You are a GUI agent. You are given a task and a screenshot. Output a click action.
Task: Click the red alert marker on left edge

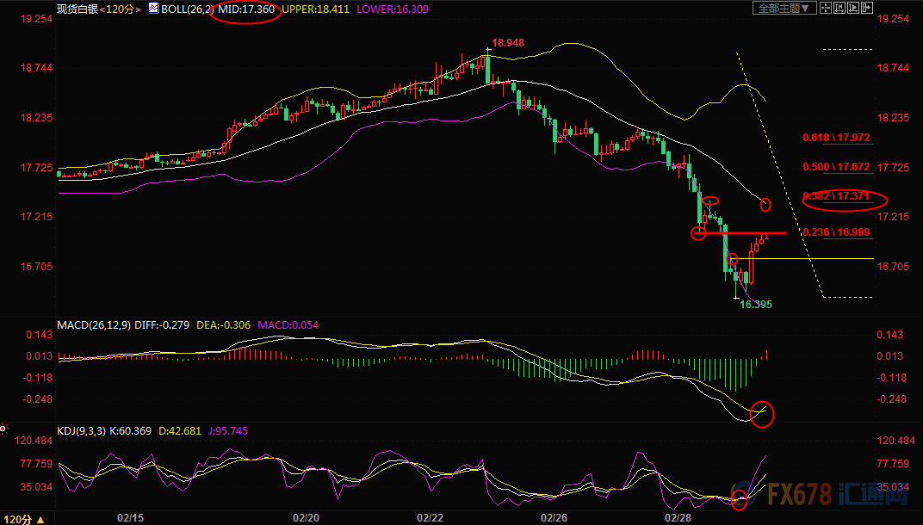(3, 428)
